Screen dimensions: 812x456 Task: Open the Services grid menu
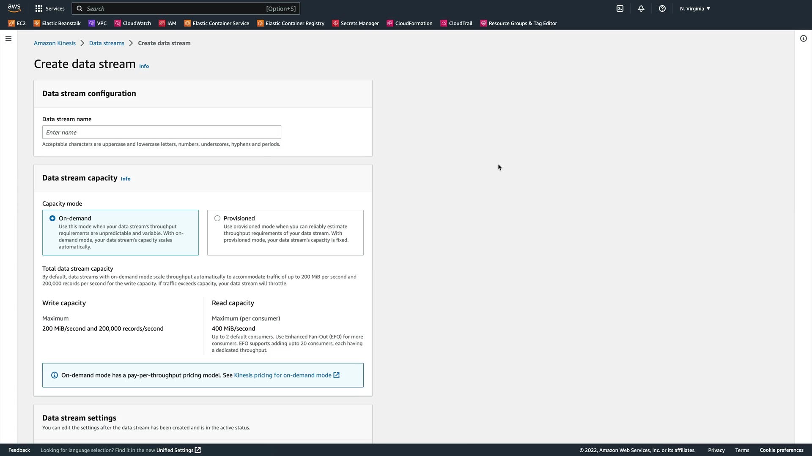pyautogui.click(x=50, y=8)
